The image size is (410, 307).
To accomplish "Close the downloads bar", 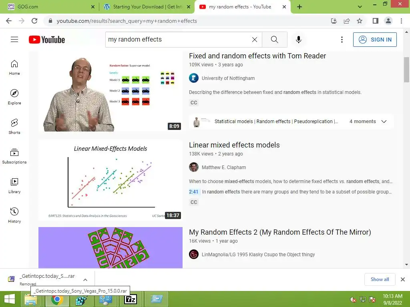I will [x=403, y=279].
